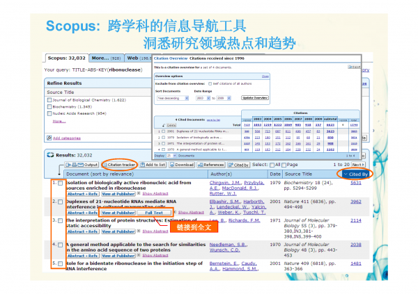Screen dimensions: 418x294
Task: Click View at Publisher for the protein structures result
Action: (x=118, y=231)
